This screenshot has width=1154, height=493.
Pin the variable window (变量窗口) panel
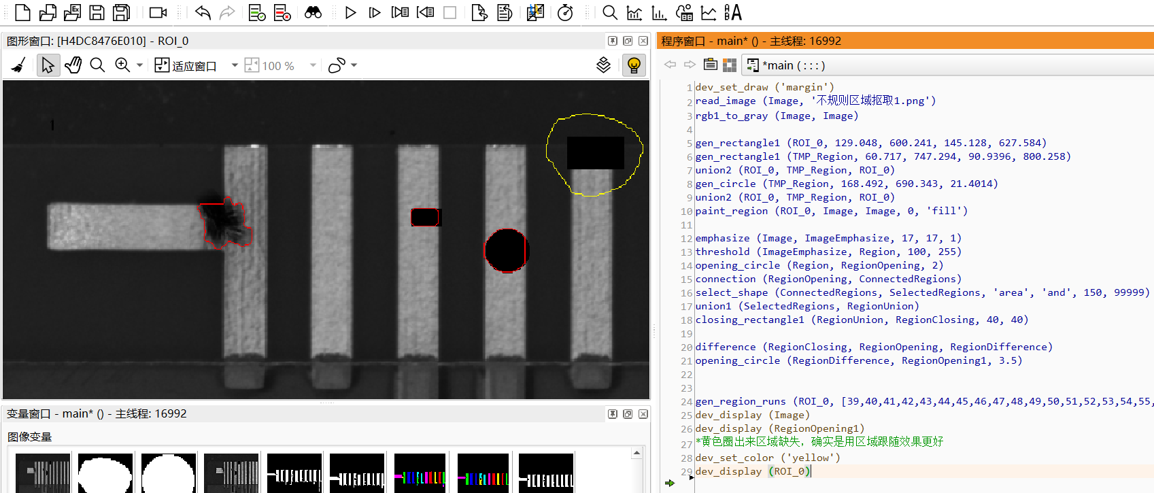pos(613,413)
